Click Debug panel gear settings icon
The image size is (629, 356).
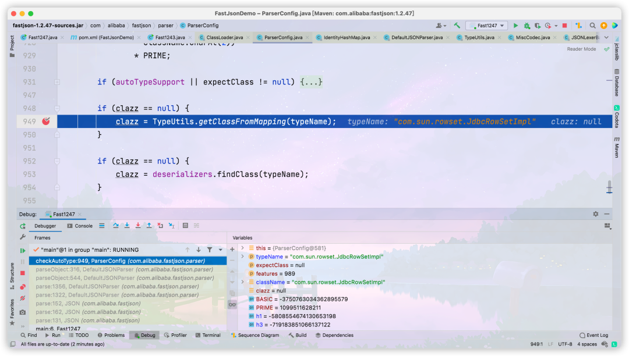[595, 214]
